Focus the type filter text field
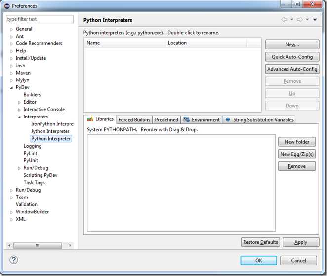Screen dimensions: 327x276 click(x=40, y=19)
